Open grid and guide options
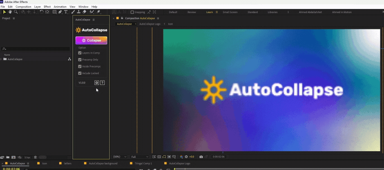The image size is (384, 170). coord(174,157)
